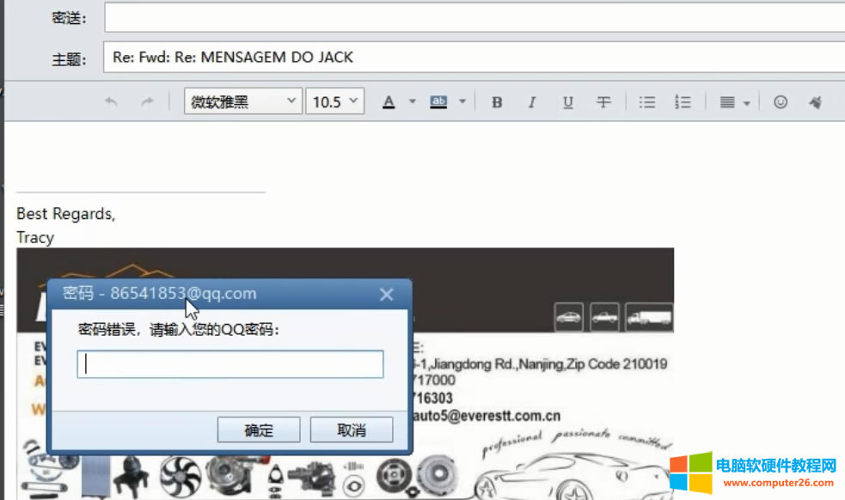Open the font name dropdown 微软雅黑
845x500 pixels.
point(243,102)
